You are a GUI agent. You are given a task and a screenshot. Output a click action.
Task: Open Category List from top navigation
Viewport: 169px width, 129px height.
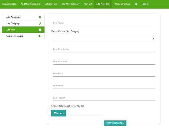[x=51, y=4]
